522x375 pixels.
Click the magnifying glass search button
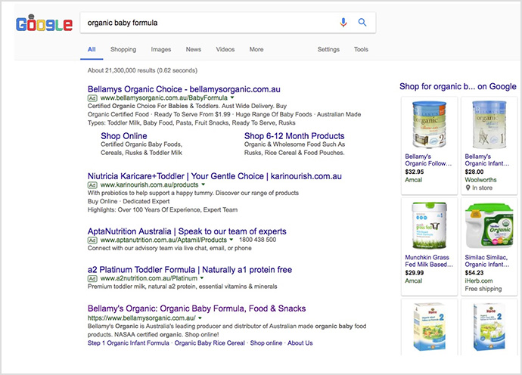click(362, 22)
